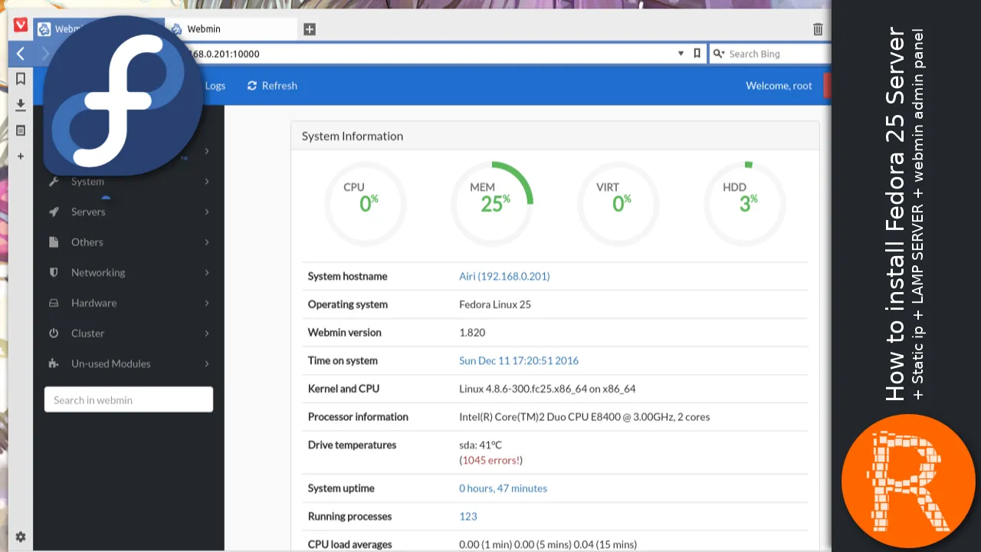This screenshot has height=552, width=981.
Task: Click the VIRT 0% gauge
Action: coord(618,202)
